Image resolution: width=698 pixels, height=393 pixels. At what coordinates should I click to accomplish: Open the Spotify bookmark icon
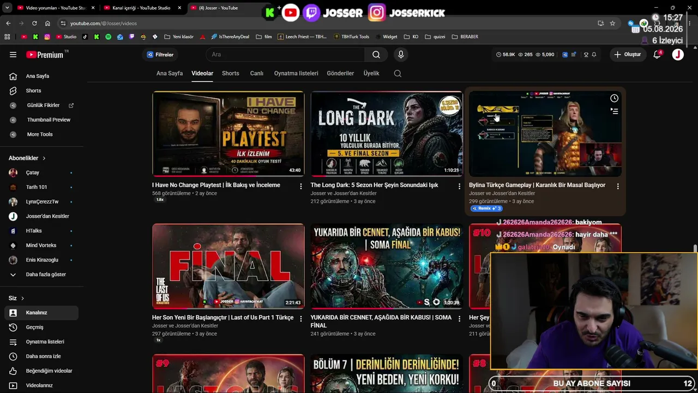pos(108,37)
